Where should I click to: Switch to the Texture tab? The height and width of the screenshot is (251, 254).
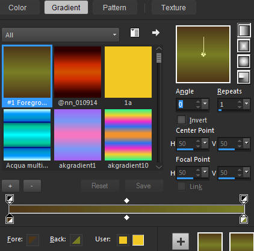pos(173,8)
